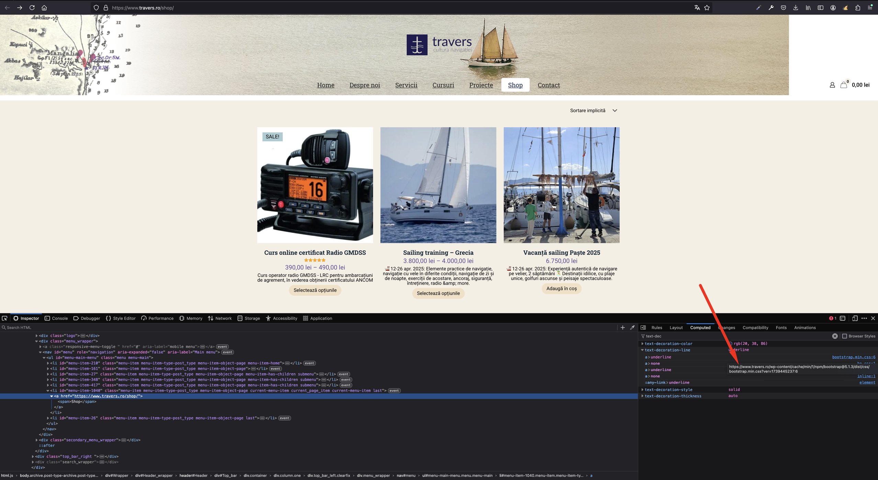Image resolution: width=878 pixels, height=480 pixels.
Task: Click the shopping cart icon
Action: tap(844, 85)
